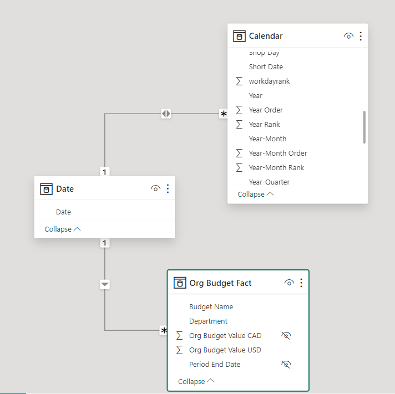The image size is (395, 394).
Task: Click the Calendar table icon
Action: [239, 36]
